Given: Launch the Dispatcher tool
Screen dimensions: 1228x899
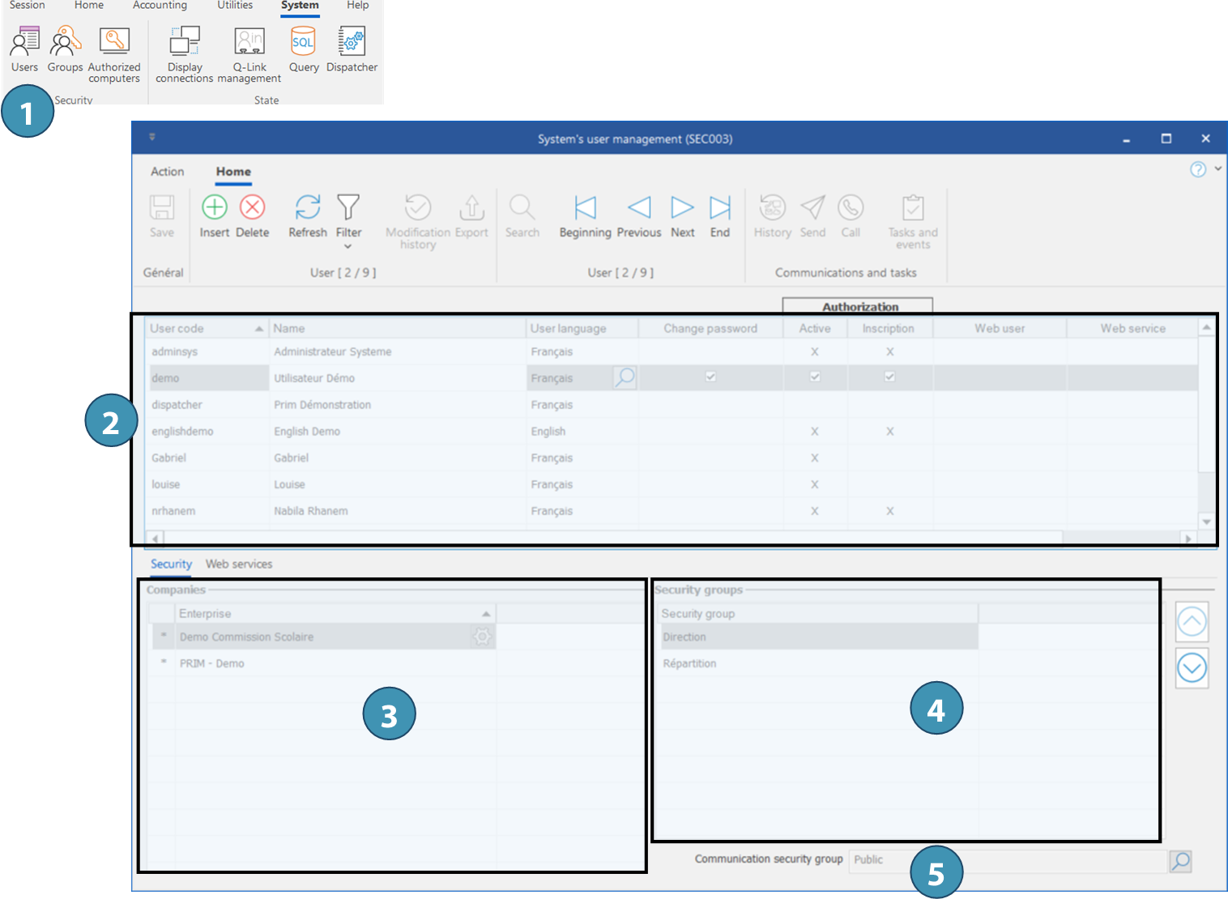Looking at the screenshot, I should [352, 40].
